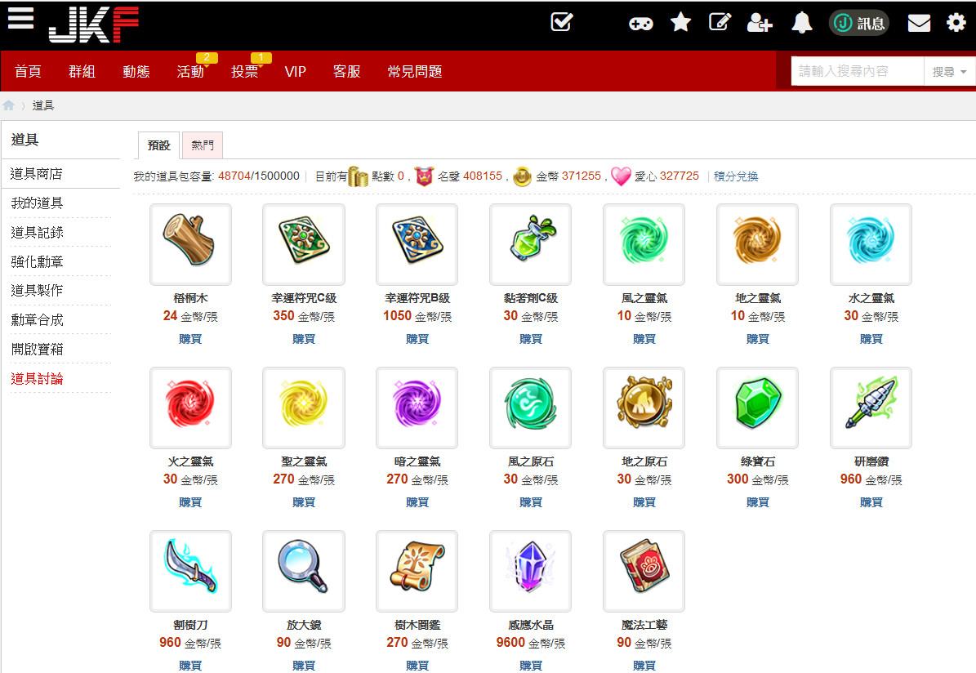Open the check-in checkmark icon
This screenshot has width=976, height=673.
(561, 22)
